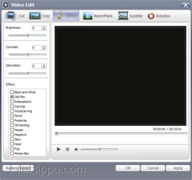
Task: Stop the video playback
Action: coord(67,149)
